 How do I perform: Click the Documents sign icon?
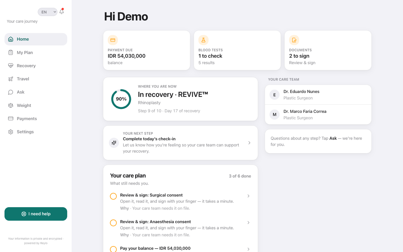294,40
